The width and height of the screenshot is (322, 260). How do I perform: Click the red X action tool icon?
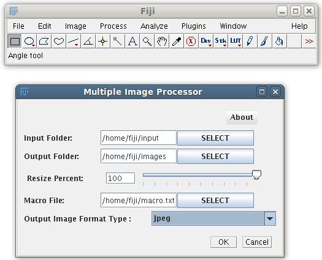click(191, 41)
